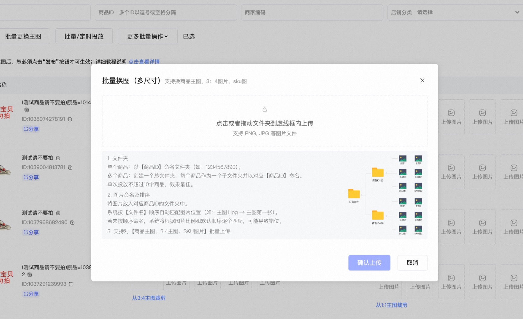Click the upload arrow icon in dashed box
This screenshot has height=319, width=523.
[265, 109]
